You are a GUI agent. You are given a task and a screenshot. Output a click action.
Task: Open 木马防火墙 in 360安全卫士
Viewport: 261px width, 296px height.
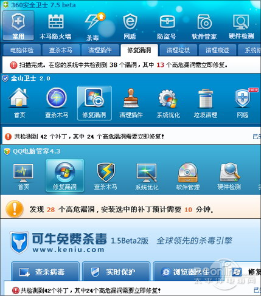pos(55,26)
